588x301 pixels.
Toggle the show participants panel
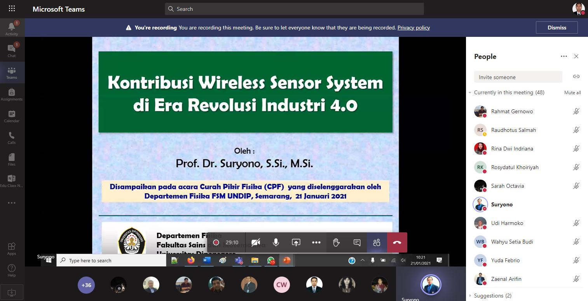coord(377,242)
